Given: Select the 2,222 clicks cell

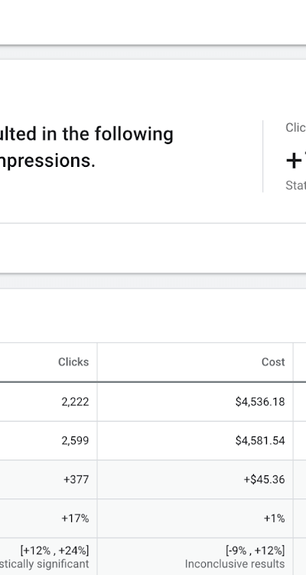Looking at the screenshot, I should click(x=75, y=402).
